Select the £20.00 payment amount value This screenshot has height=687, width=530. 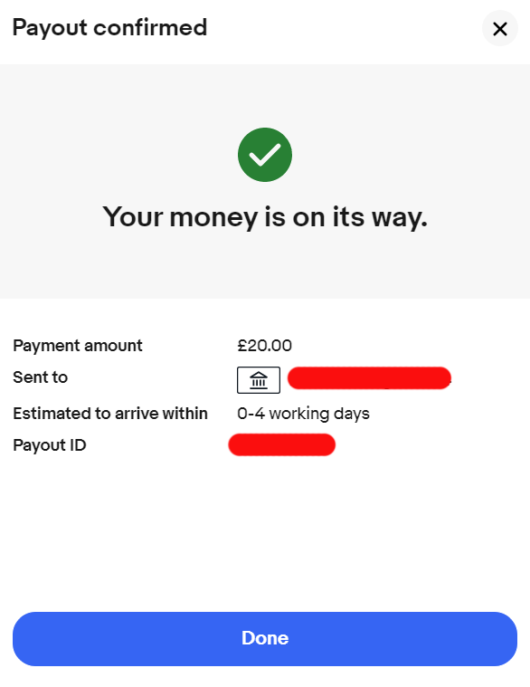point(264,346)
